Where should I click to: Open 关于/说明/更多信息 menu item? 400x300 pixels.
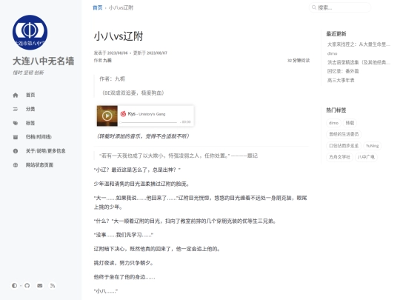(45, 151)
